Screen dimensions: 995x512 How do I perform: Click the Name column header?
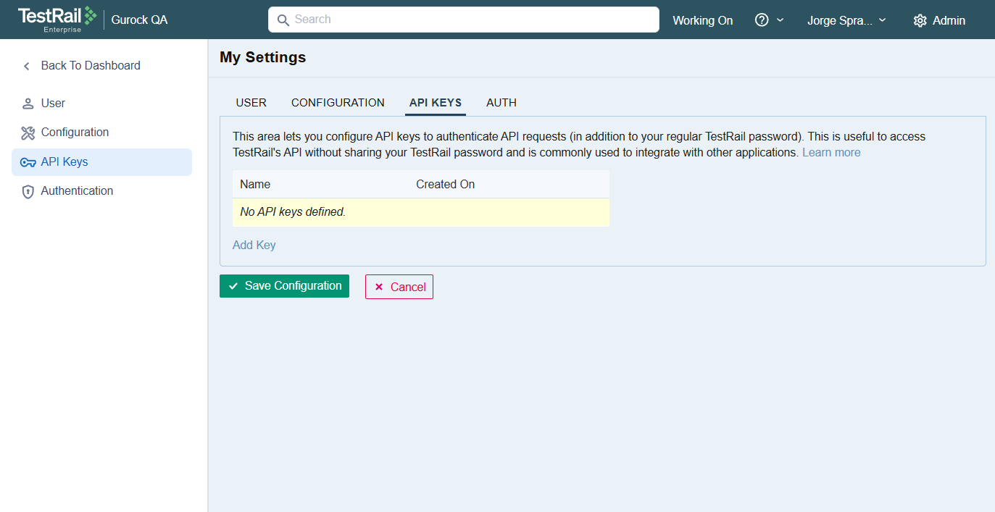click(255, 184)
